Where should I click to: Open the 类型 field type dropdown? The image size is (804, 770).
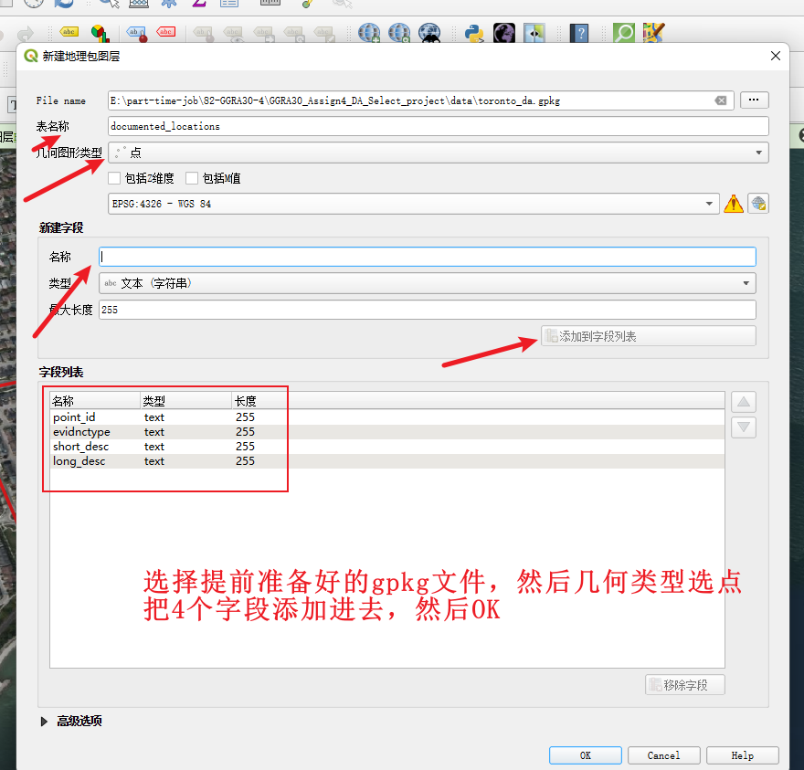[428, 283]
